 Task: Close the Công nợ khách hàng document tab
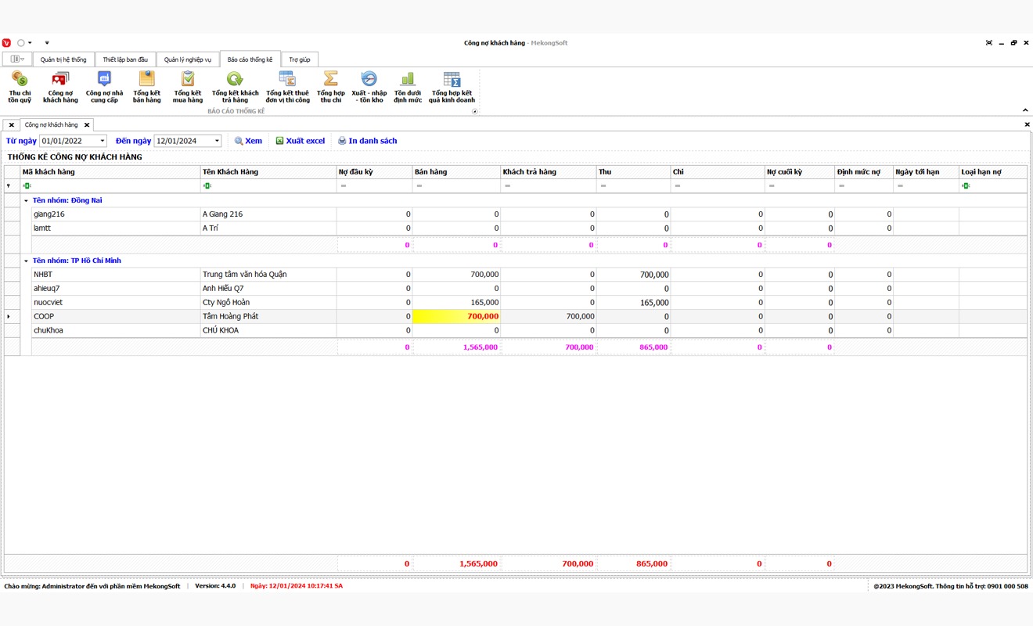87,125
